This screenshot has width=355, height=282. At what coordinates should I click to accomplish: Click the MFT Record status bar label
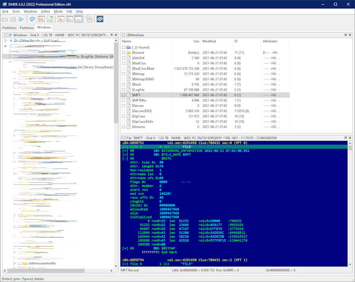pyautogui.click(x=130, y=270)
